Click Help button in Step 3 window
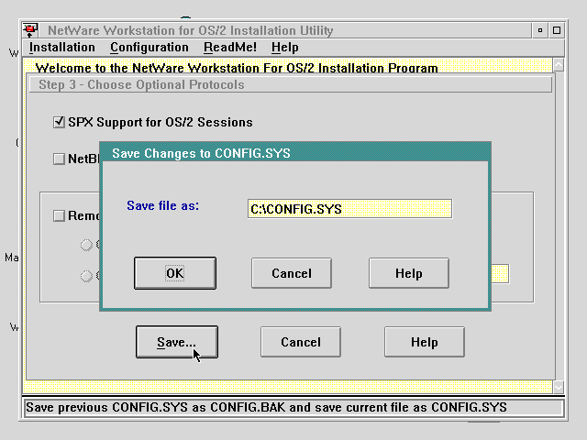 425,342
